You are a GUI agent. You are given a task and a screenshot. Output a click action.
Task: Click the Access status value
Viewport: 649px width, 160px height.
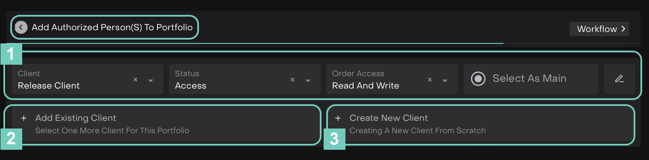[x=190, y=86]
